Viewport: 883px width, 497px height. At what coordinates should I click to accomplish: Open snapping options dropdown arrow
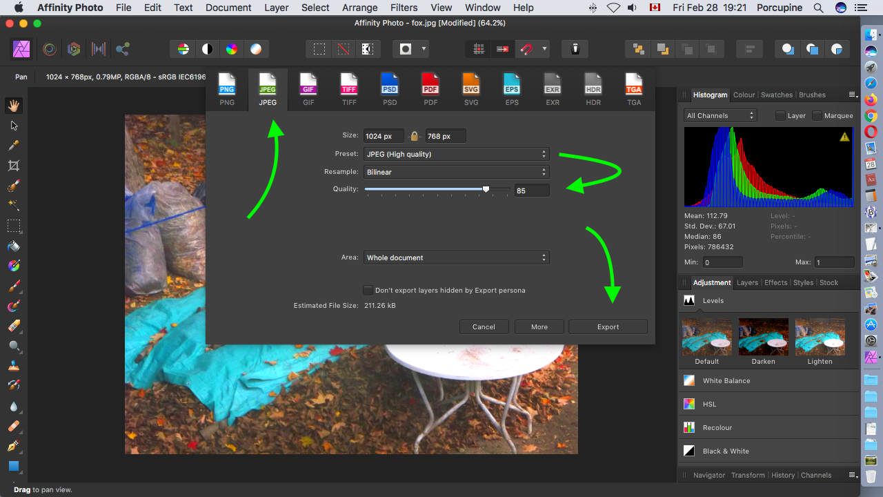[545, 49]
